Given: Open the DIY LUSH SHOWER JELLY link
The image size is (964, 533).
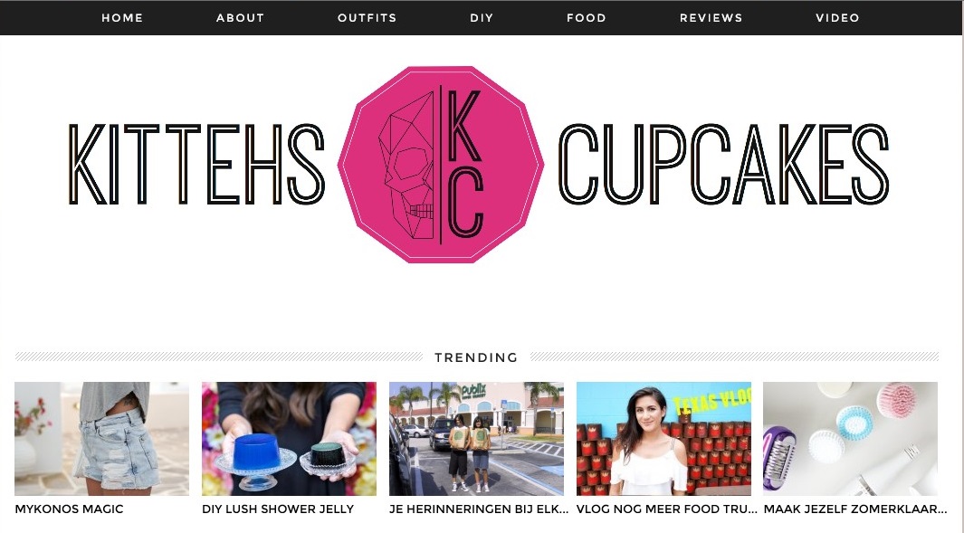Looking at the screenshot, I should 278,509.
